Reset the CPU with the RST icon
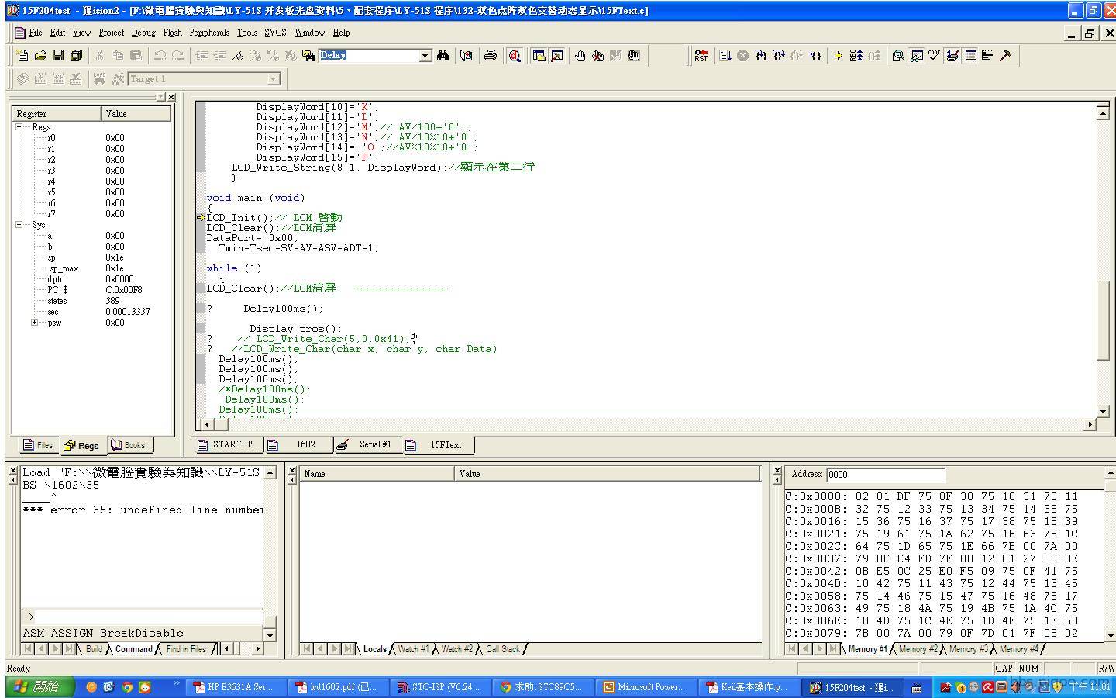Image resolution: width=1116 pixels, height=698 pixels. (x=701, y=55)
